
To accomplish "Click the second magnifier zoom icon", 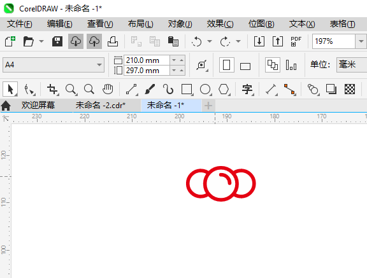I will coord(89,89).
